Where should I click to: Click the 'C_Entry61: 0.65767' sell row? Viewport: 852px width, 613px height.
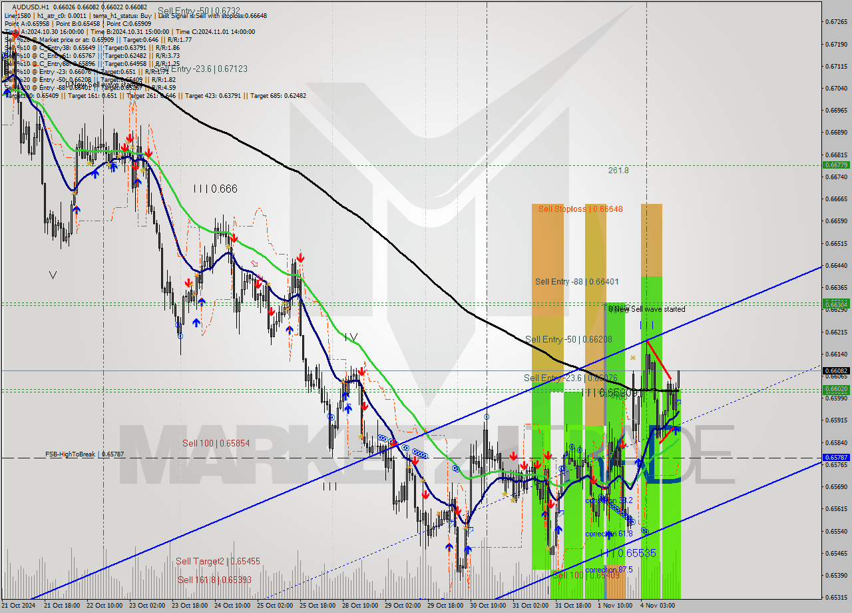(x=92, y=55)
